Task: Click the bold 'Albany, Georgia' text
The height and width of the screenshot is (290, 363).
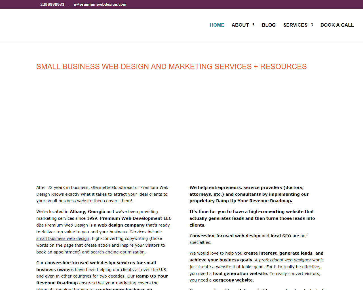Action: click(87, 212)
